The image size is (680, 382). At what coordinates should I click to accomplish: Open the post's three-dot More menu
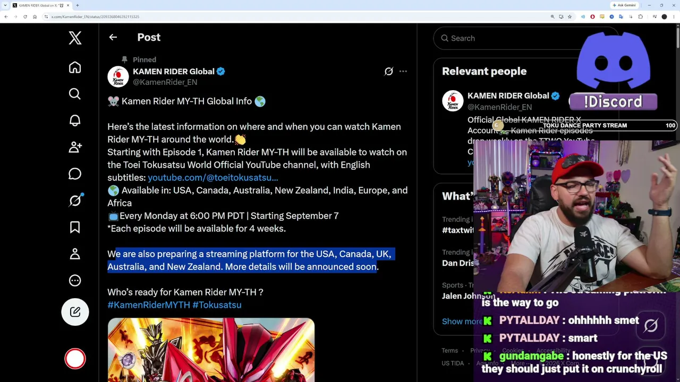pos(403,71)
